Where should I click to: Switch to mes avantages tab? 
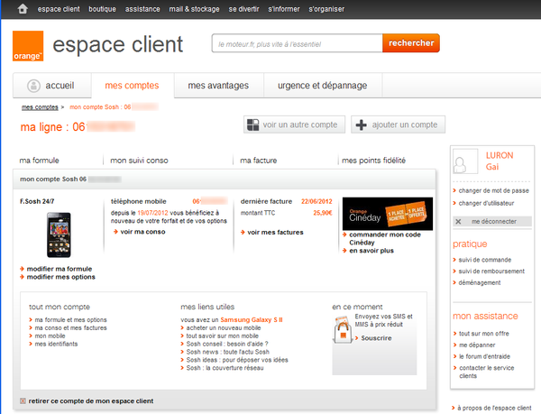[x=218, y=85]
